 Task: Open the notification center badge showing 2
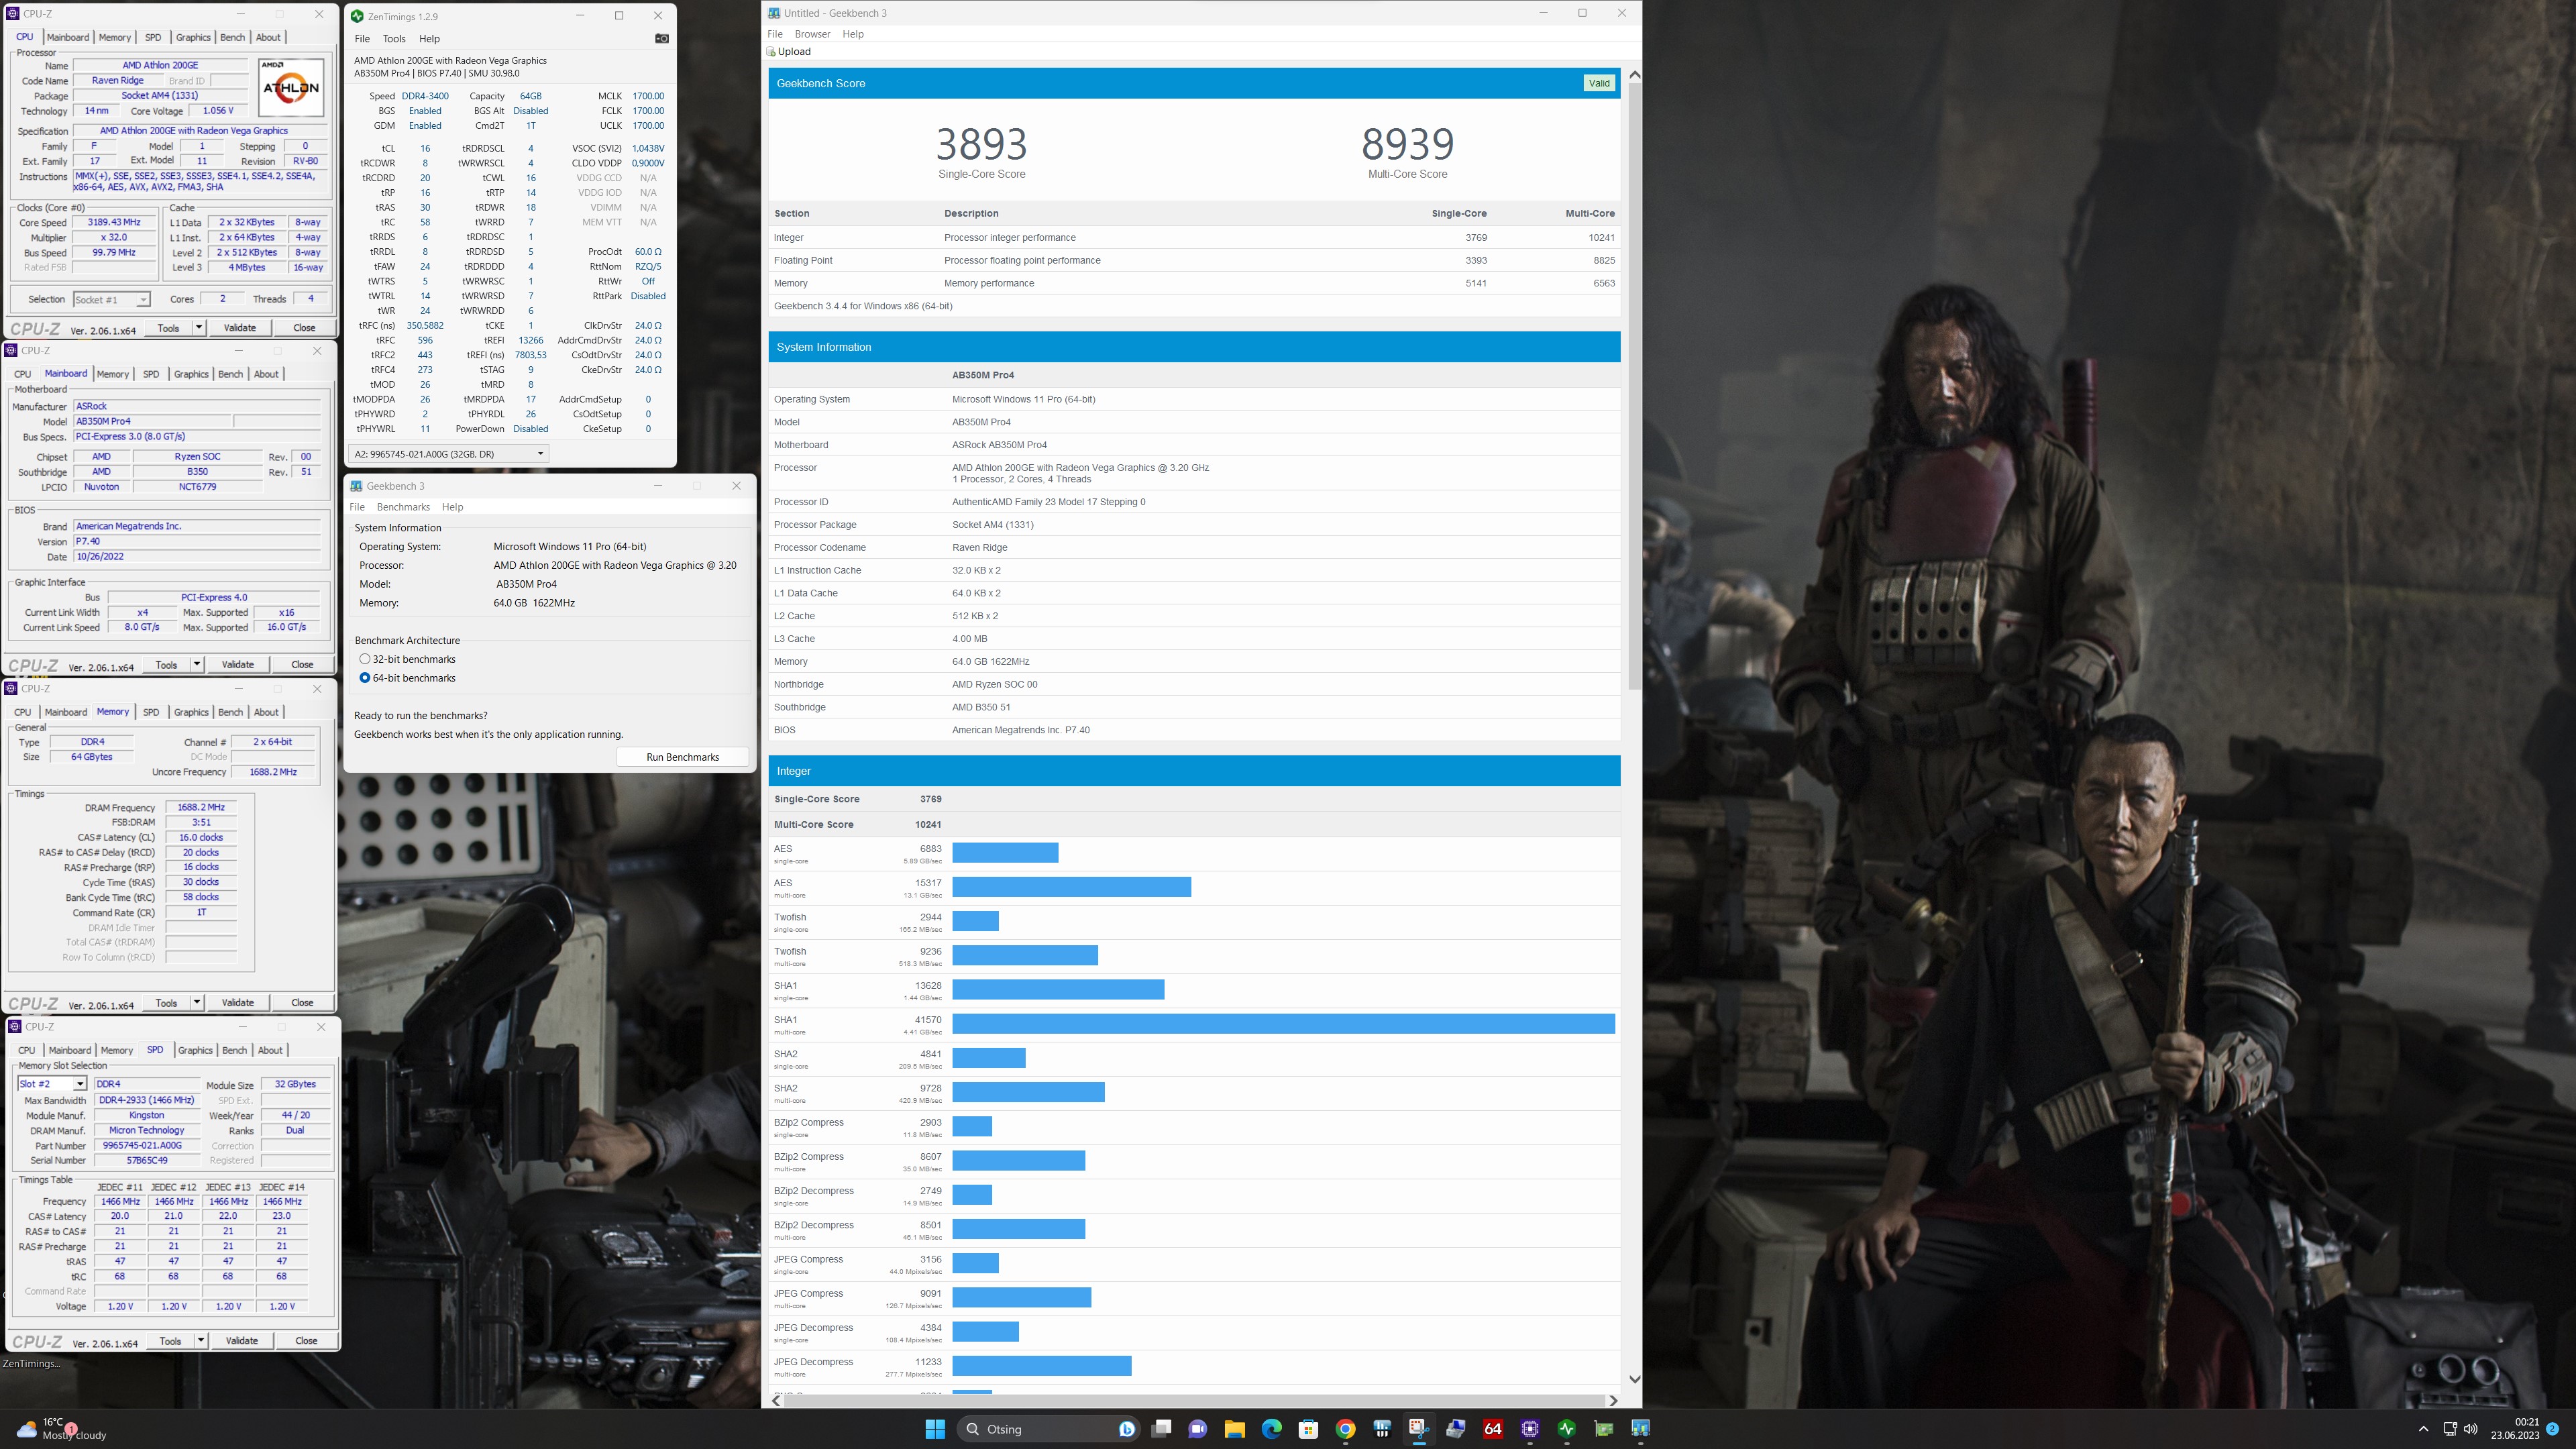tap(2552, 1429)
